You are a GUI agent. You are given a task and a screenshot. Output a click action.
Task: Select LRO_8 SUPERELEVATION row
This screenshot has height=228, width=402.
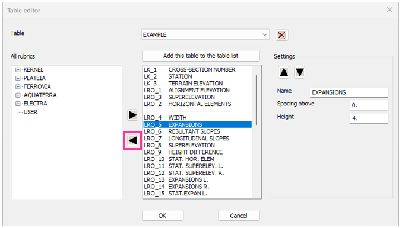(197, 145)
